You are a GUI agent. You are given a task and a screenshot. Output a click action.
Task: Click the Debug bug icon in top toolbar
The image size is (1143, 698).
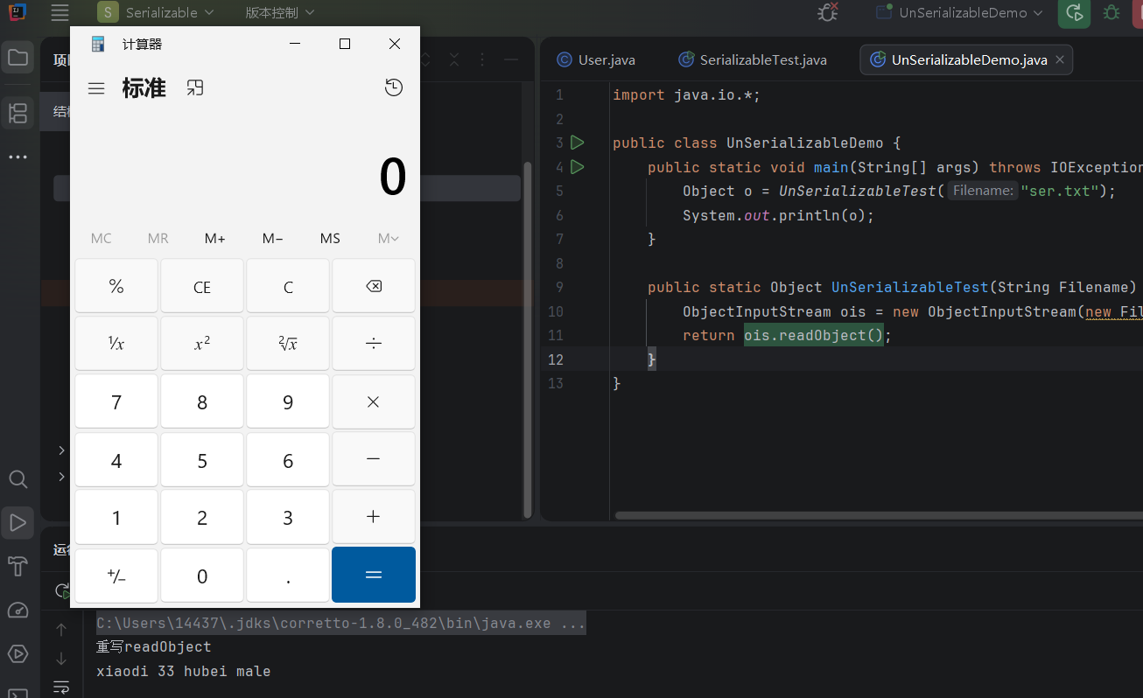click(x=1111, y=13)
